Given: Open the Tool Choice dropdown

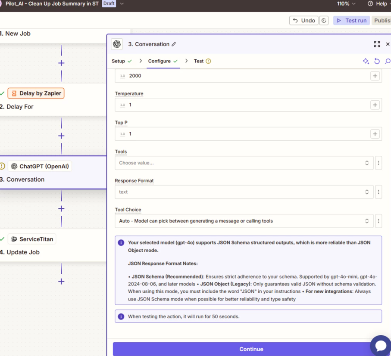Looking at the screenshot, I should [x=244, y=221].
